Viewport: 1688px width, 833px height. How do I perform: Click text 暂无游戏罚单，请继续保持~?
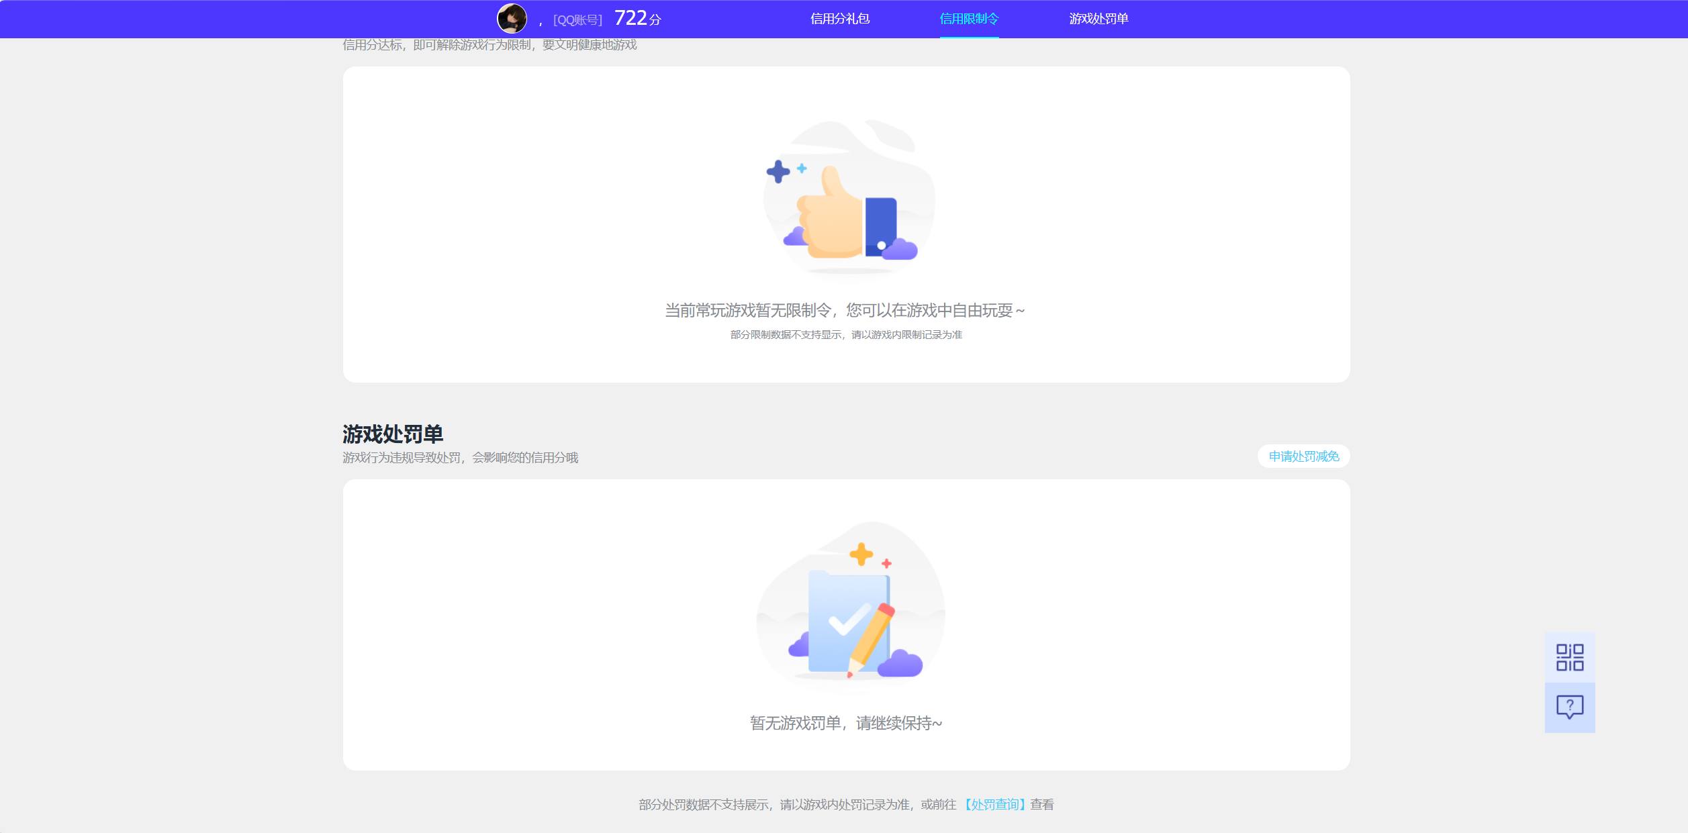click(846, 723)
